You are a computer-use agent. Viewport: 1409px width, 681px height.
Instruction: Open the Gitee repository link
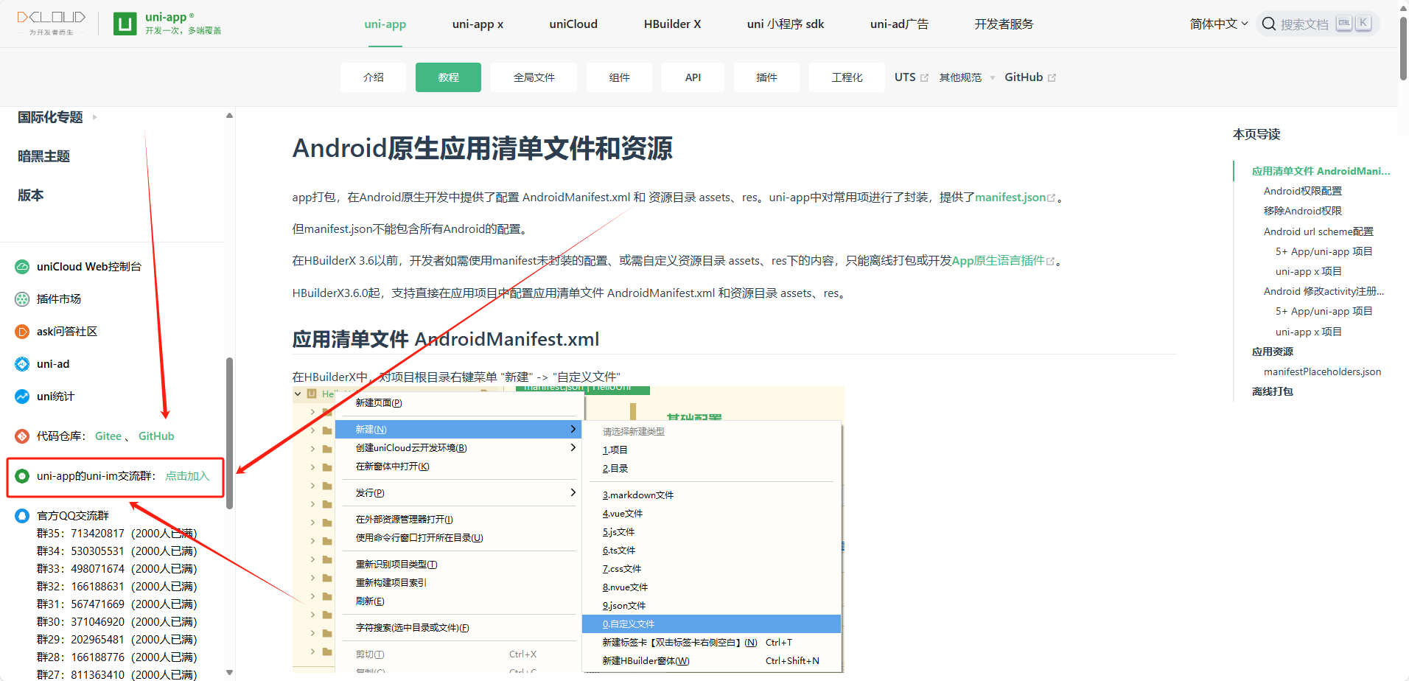[108, 436]
